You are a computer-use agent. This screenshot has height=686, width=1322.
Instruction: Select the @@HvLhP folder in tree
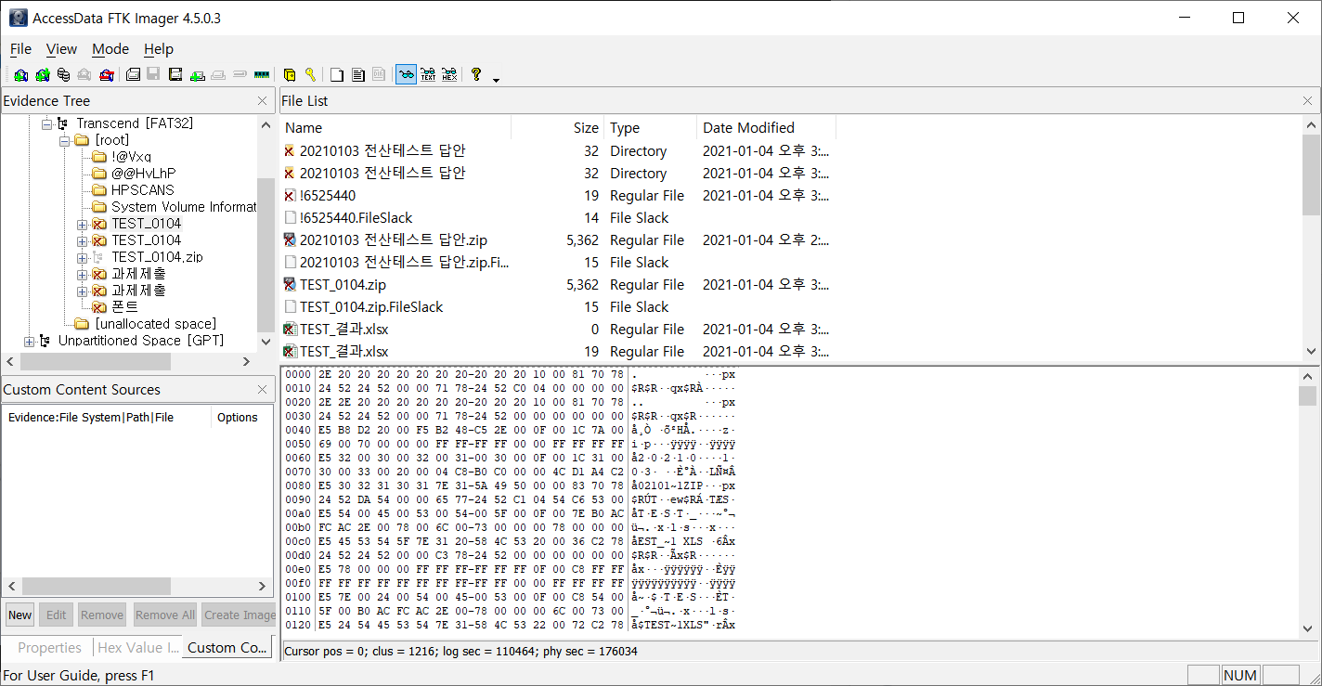(143, 174)
